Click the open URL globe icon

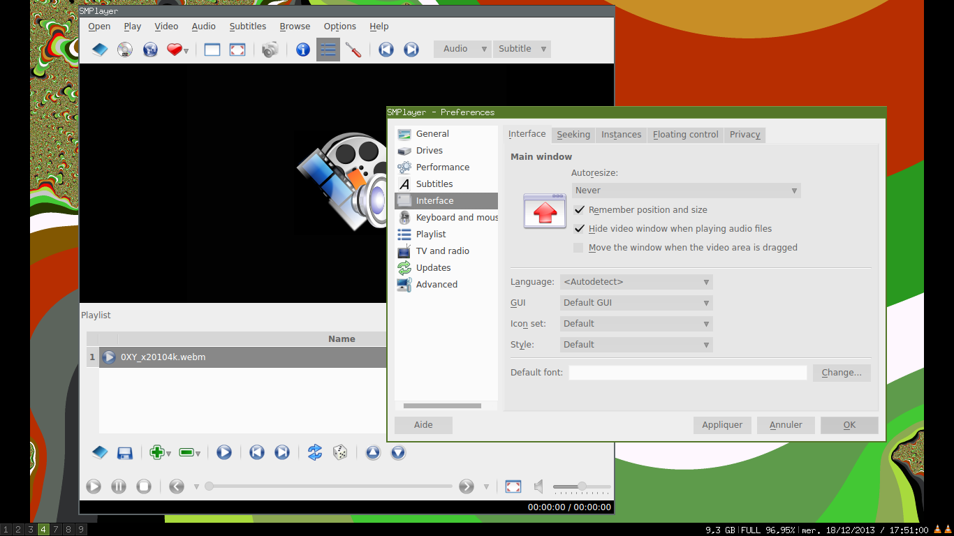pyautogui.click(x=150, y=50)
